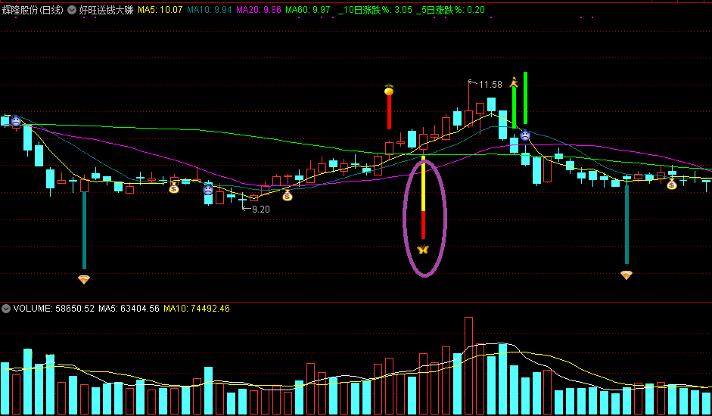Click the MA20: 9.86 label
This screenshot has height=416, width=712.
coord(259,10)
